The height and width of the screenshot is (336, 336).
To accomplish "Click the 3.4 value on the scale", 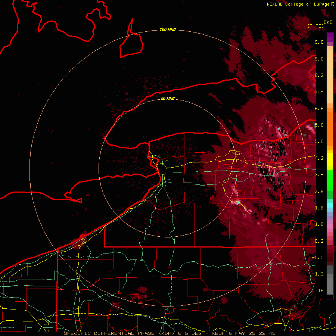I will (x=319, y=175).
